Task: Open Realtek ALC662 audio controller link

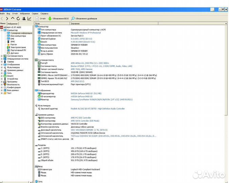Action: (x=98, y=108)
